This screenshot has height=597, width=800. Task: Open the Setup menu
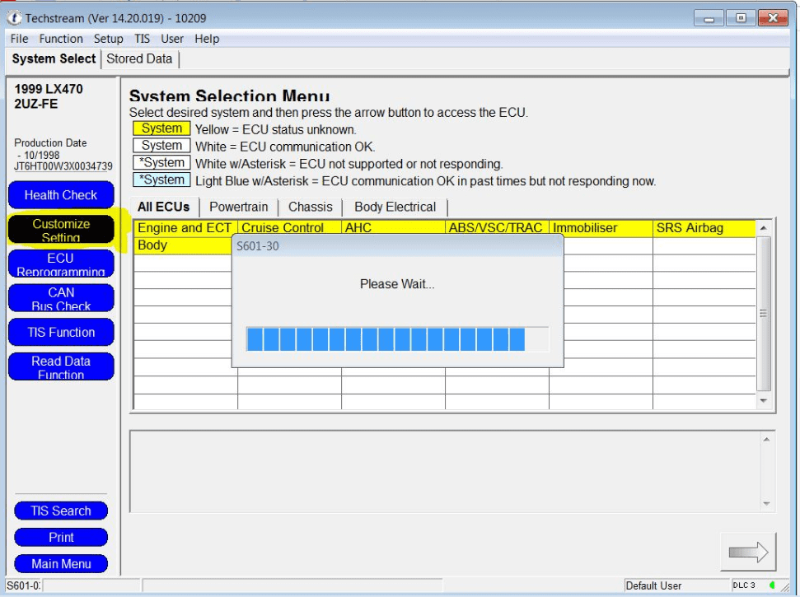click(108, 39)
